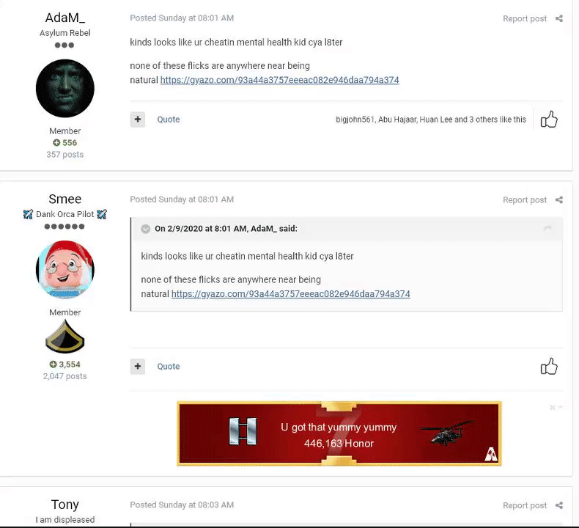The width and height of the screenshot is (579, 528).
Task: Report AdaM_'s post
Action: coord(524,18)
